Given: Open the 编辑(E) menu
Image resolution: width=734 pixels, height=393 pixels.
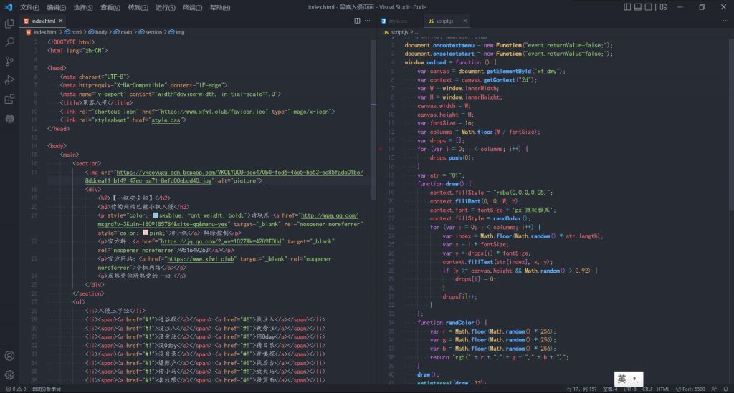Looking at the screenshot, I should tap(56, 7).
